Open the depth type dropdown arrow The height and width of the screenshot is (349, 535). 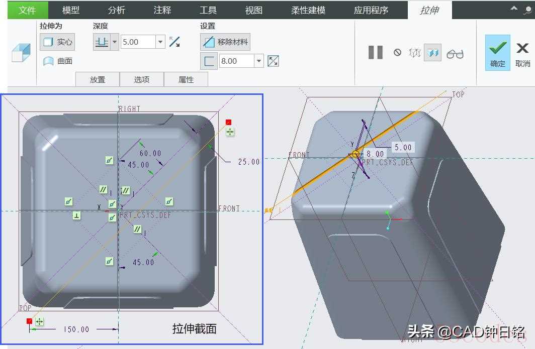(115, 42)
